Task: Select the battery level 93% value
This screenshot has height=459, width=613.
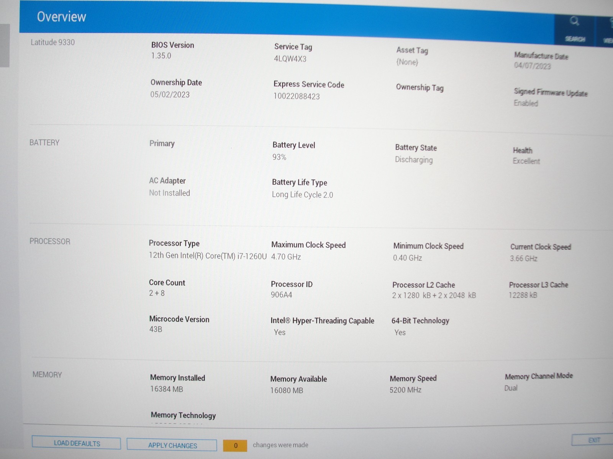Action: coord(279,157)
